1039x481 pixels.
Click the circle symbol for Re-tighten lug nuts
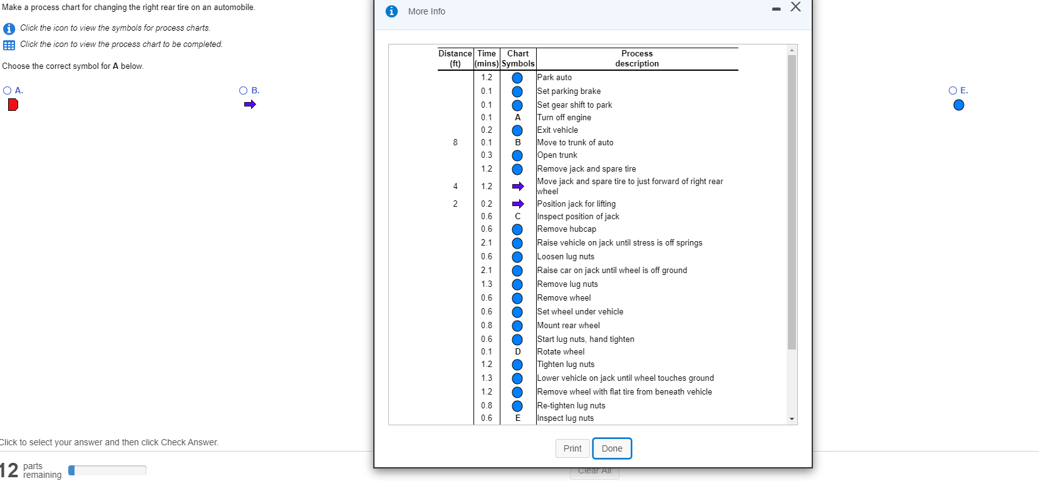tap(517, 406)
